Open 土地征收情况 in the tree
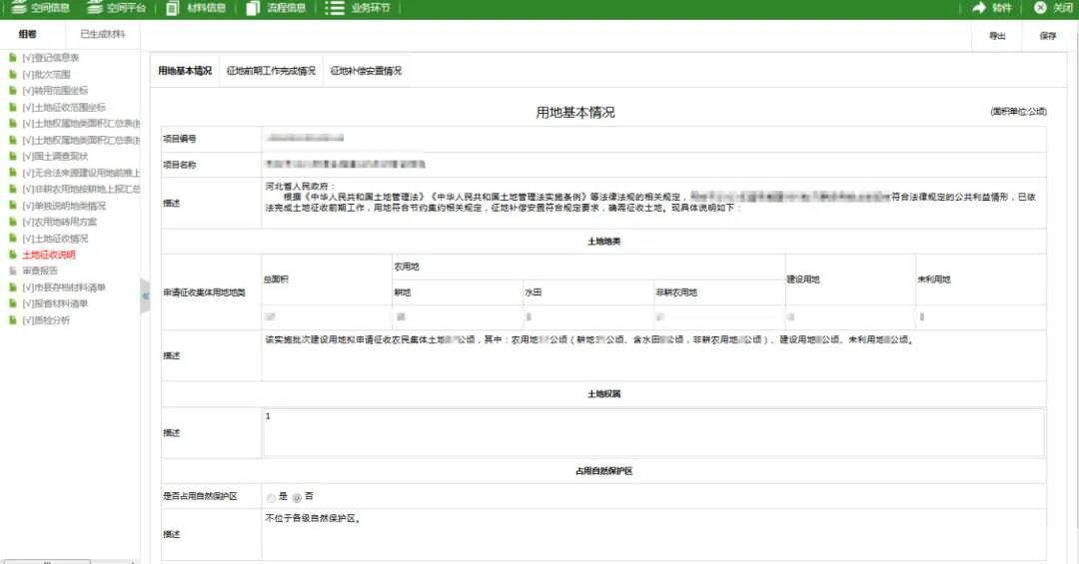 click(54, 238)
